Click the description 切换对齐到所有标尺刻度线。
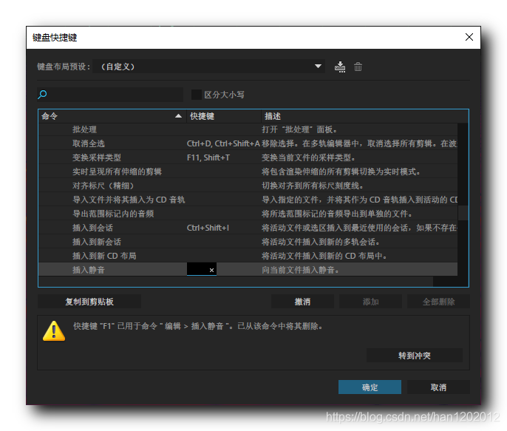 coord(313,186)
